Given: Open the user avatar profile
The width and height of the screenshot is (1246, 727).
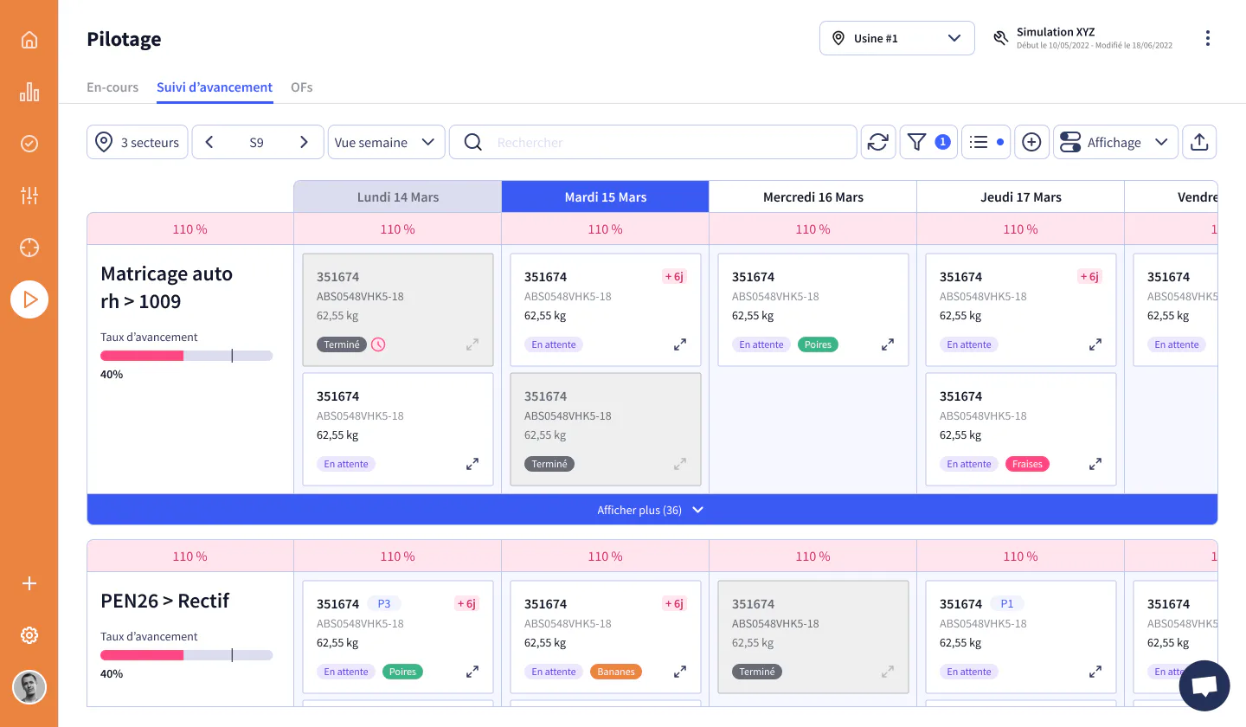Looking at the screenshot, I should [29, 687].
